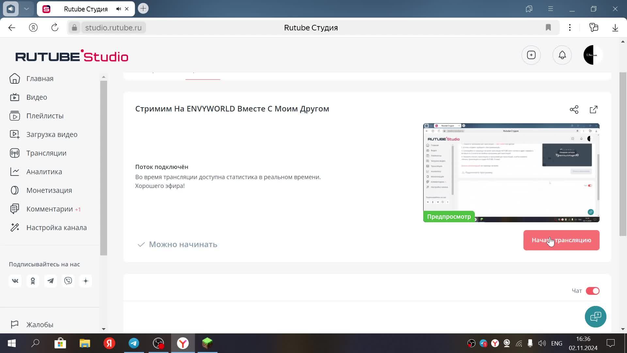Screen dimensions: 627x353
Task: Click the Комментарии +1 badge
Action: (x=78, y=210)
